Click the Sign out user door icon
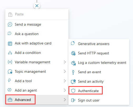The width and height of the screenshot is (133, 107). click(x=73, y=100)
